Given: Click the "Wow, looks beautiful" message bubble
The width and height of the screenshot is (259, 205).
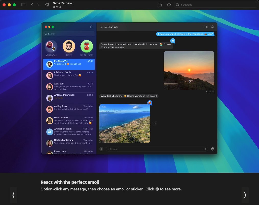Looking at the screenshot, I should pos(129,96).
